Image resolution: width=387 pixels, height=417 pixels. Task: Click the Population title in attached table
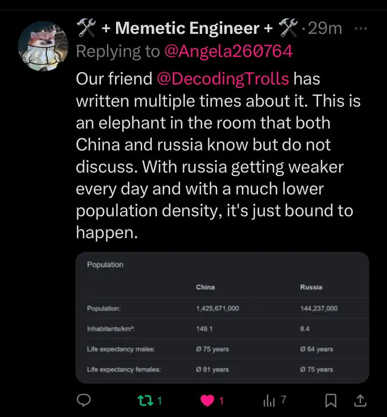pos(105,265)
